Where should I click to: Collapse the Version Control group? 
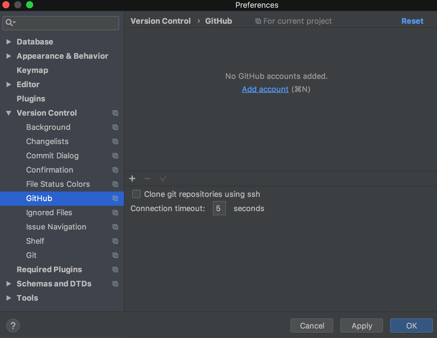point(9,113)
